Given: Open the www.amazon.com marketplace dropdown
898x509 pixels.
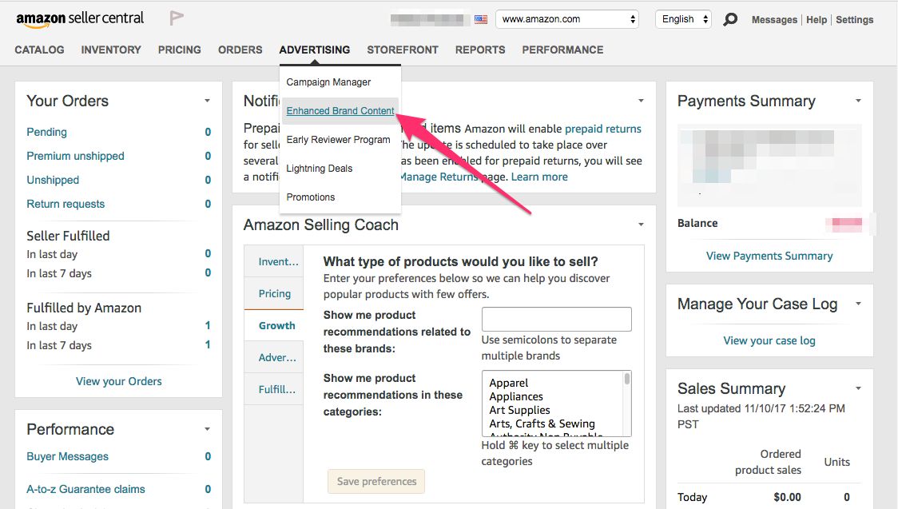Looking at the screenshot, I should tap(567, 19).
